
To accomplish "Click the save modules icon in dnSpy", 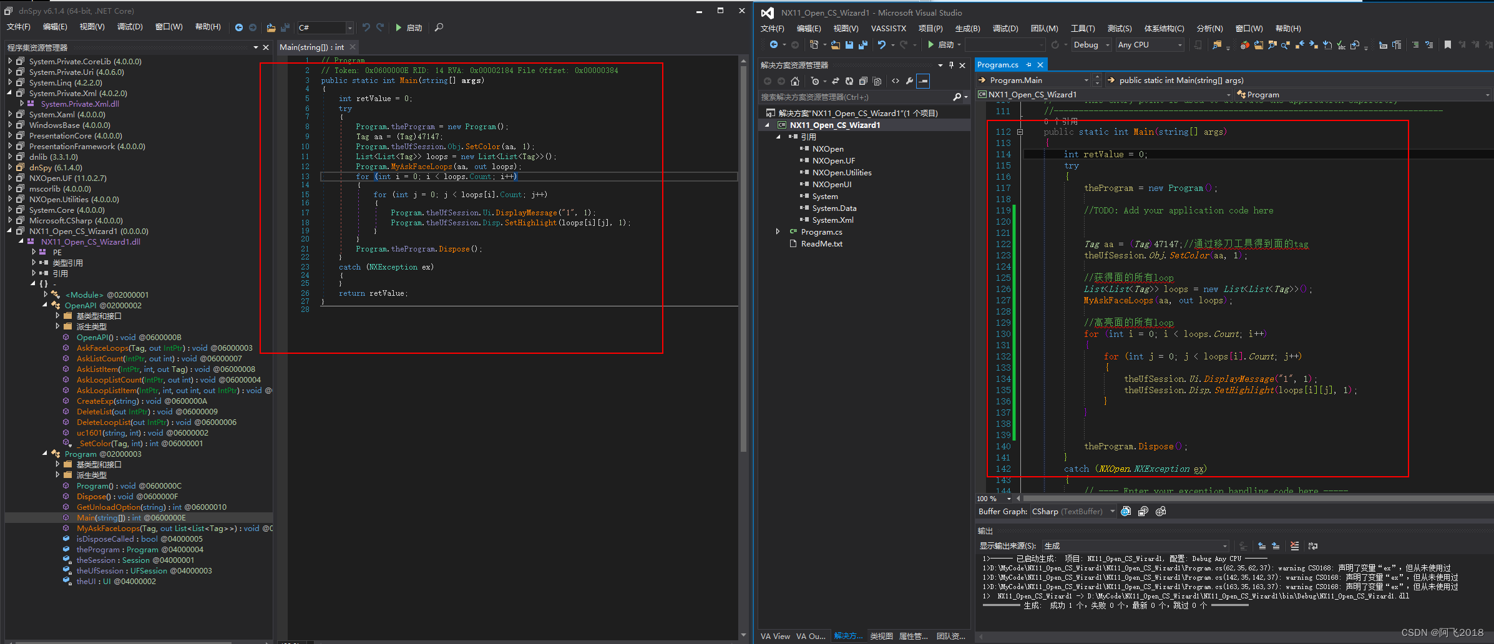I will [x=285, y=27].
